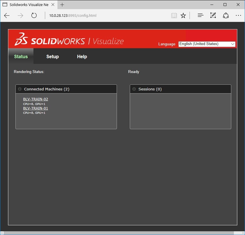This screenshot has height=235, width=245.
Task: Click 'CPU=8, GPU=1' under BLV-TRAIN-02
Action: (x=34, y=104)
